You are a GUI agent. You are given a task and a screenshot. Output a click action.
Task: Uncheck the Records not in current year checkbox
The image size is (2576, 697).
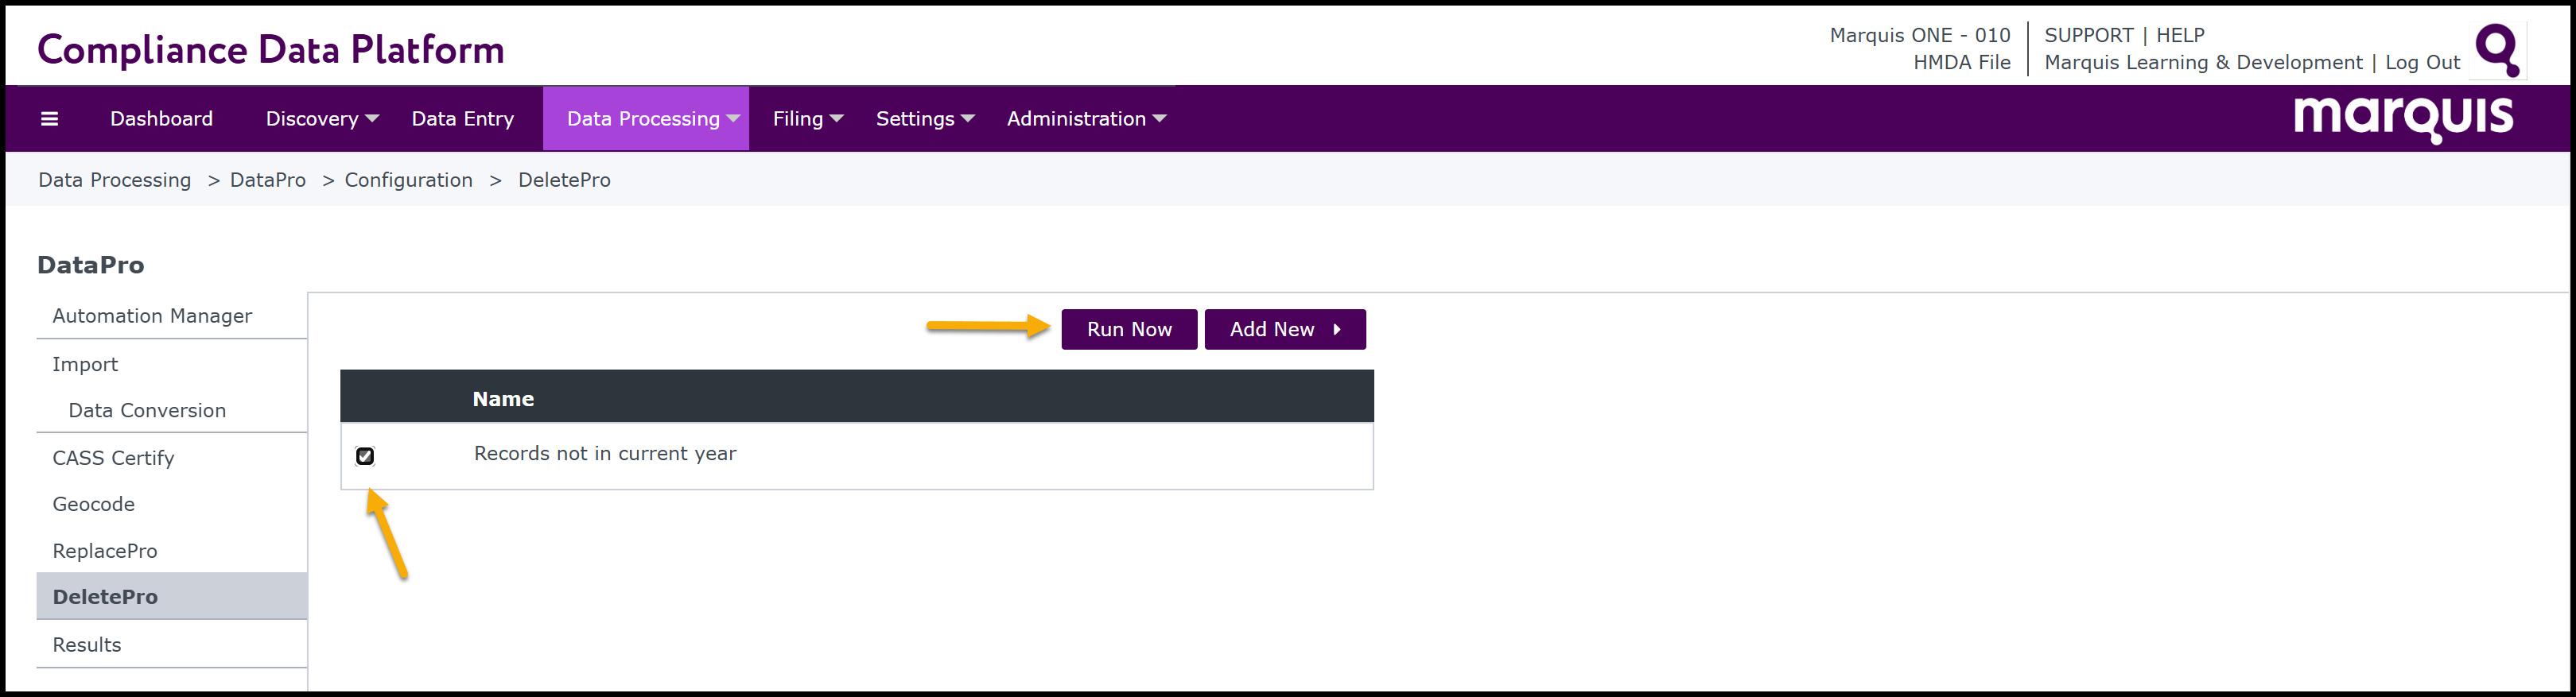tap(365, 456)
